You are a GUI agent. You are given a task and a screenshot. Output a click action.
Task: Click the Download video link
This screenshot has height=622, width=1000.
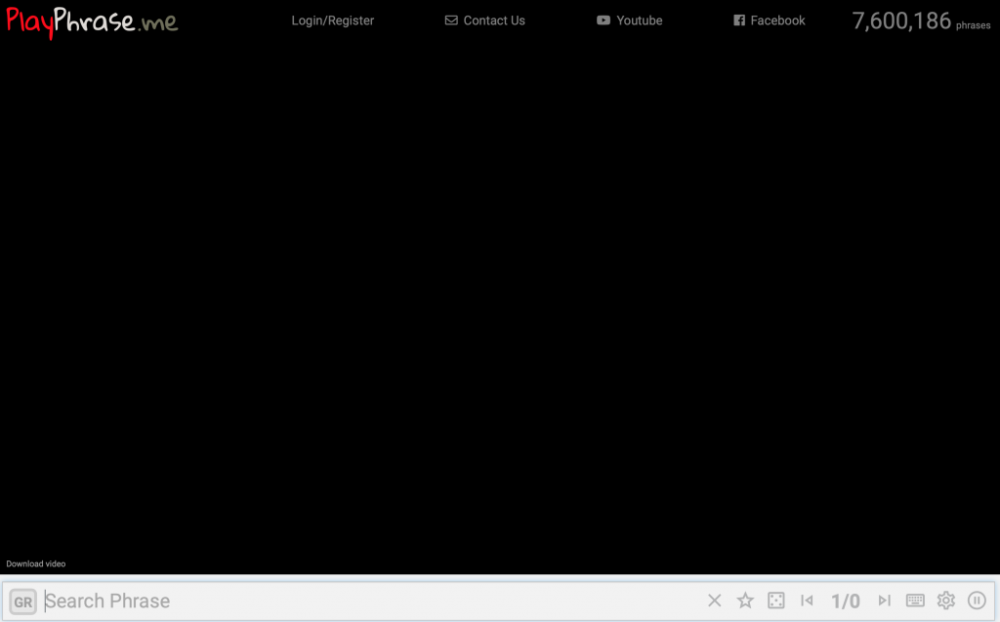tap(36, 563)
